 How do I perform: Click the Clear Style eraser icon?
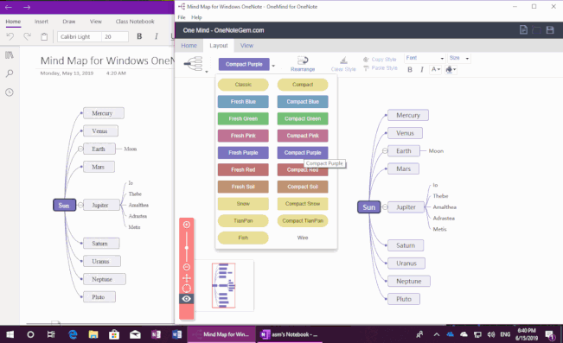pos(343,60)
